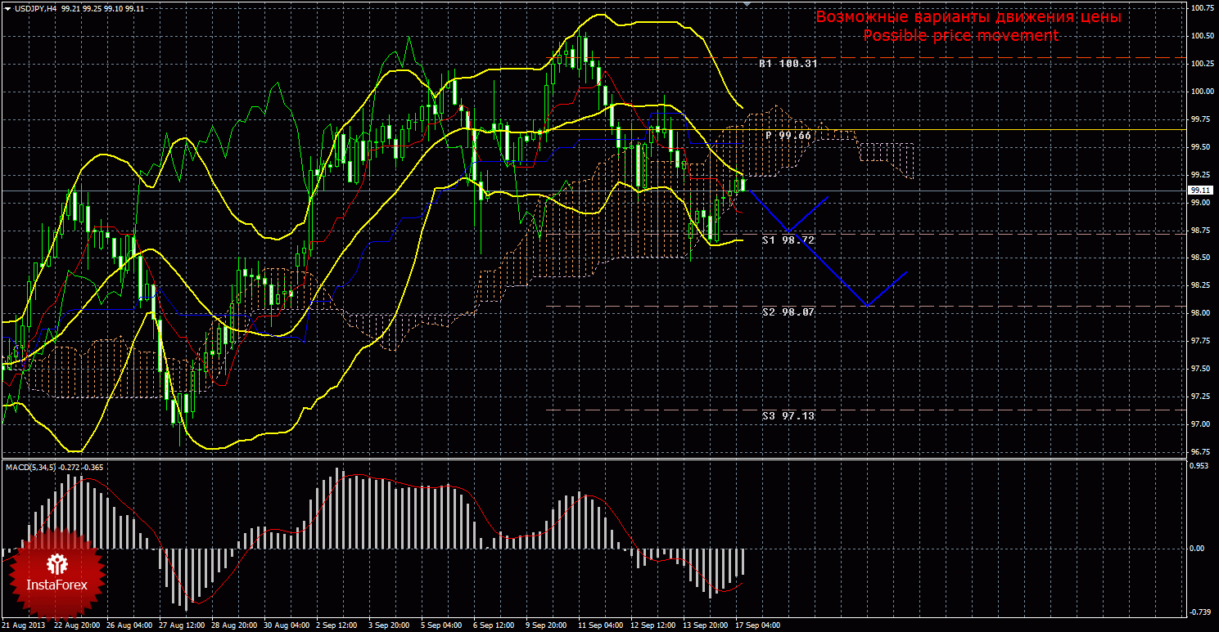
Task: Select the P 99.66 pivot label
Action: click(788, 136)
